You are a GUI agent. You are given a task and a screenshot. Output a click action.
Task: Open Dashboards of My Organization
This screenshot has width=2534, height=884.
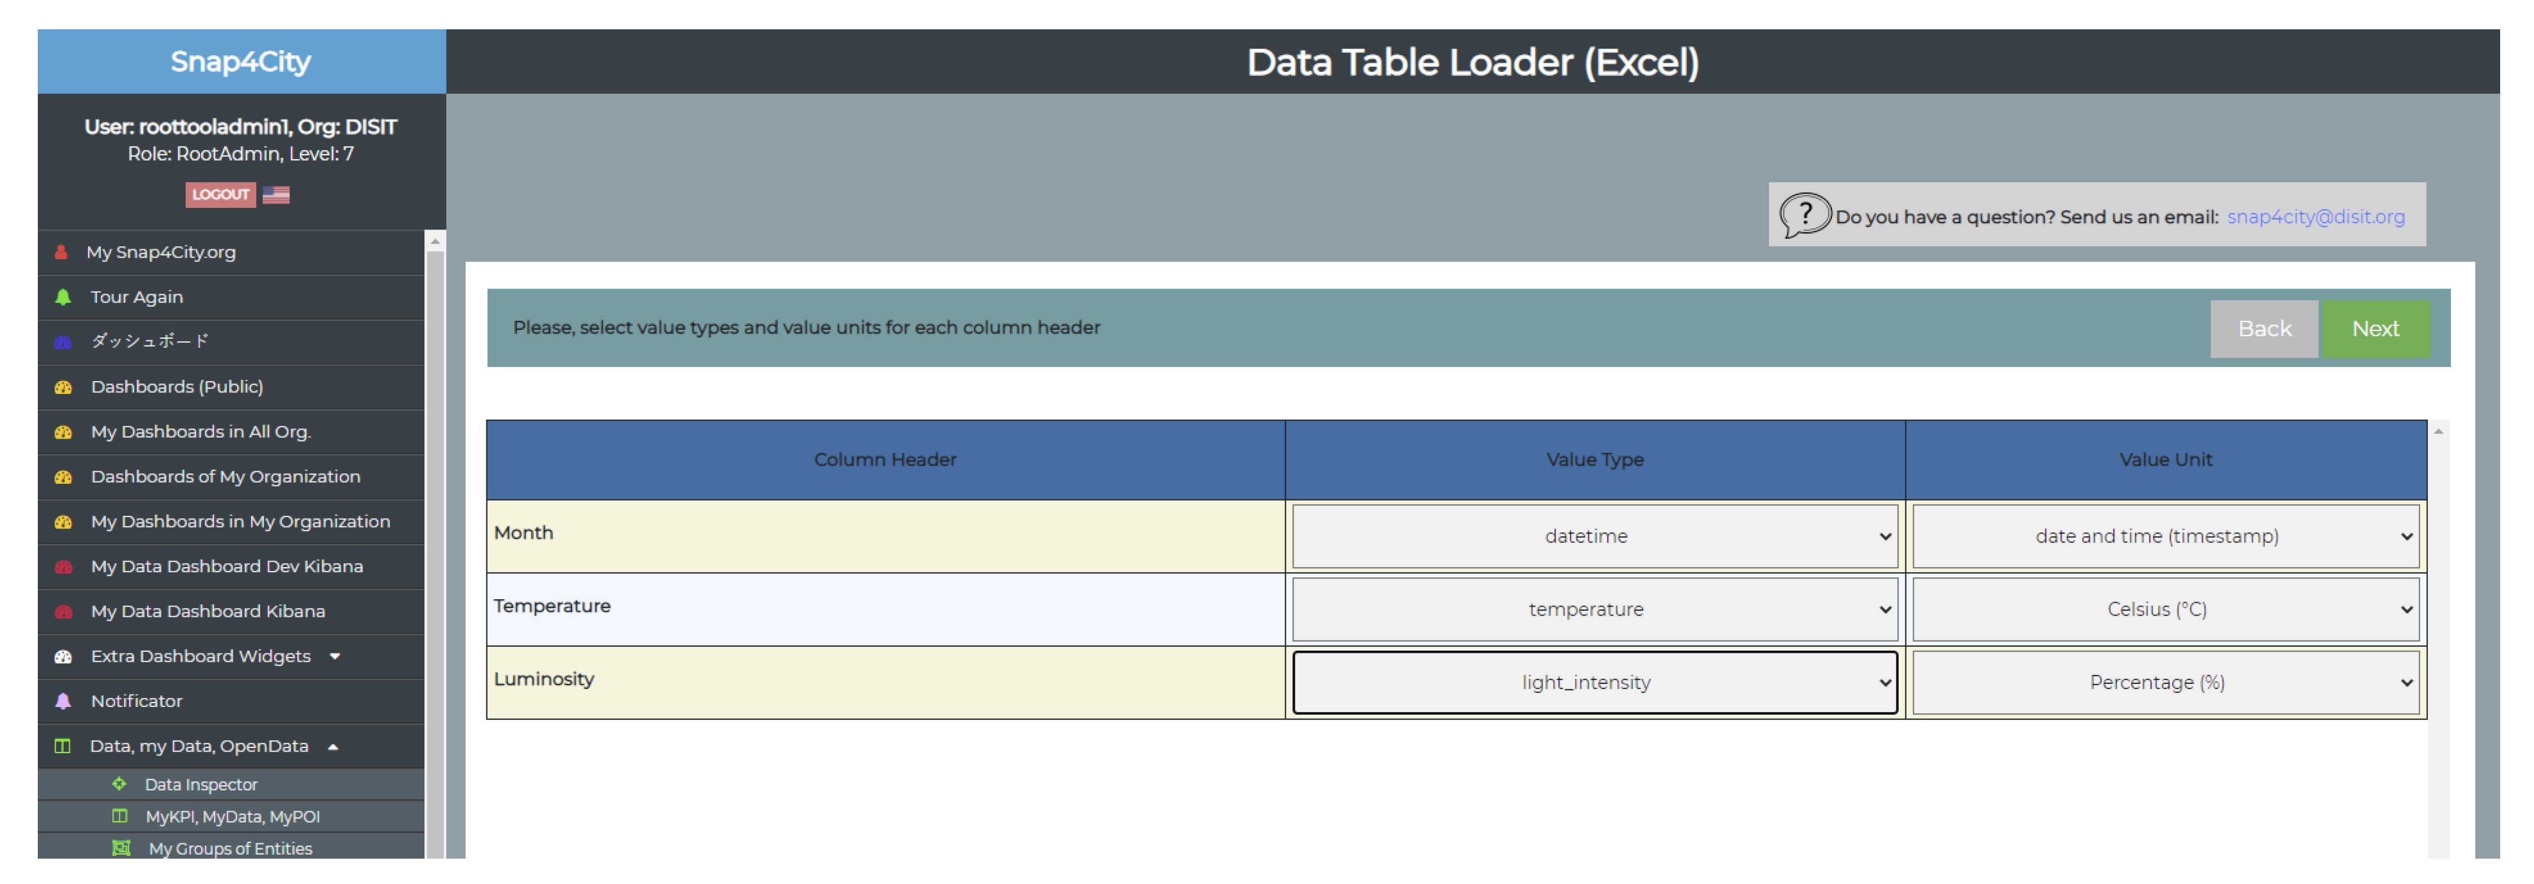point(225,476)
